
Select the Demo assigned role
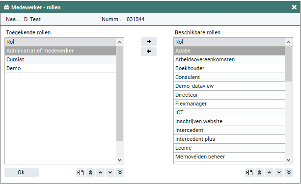click(60, 68)
